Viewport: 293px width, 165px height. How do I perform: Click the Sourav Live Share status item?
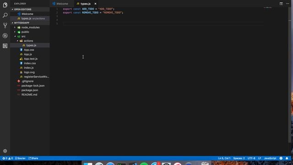click(x=20, y=158)
